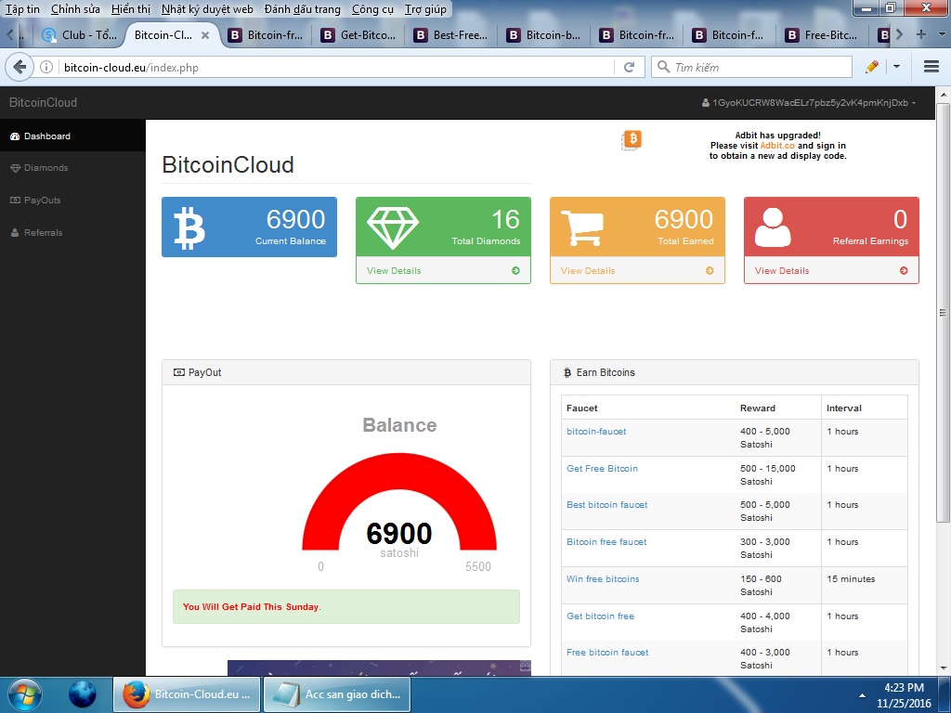Open the Win free bitcoins link
951x713 pixels.
pos(603,579)
